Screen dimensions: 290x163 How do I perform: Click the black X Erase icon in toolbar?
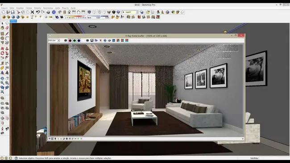33,12
